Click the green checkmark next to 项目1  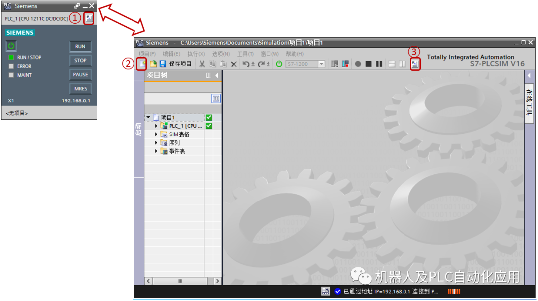pos(209,117)
